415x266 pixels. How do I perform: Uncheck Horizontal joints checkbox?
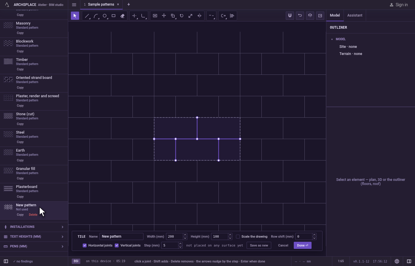(85, 245)
